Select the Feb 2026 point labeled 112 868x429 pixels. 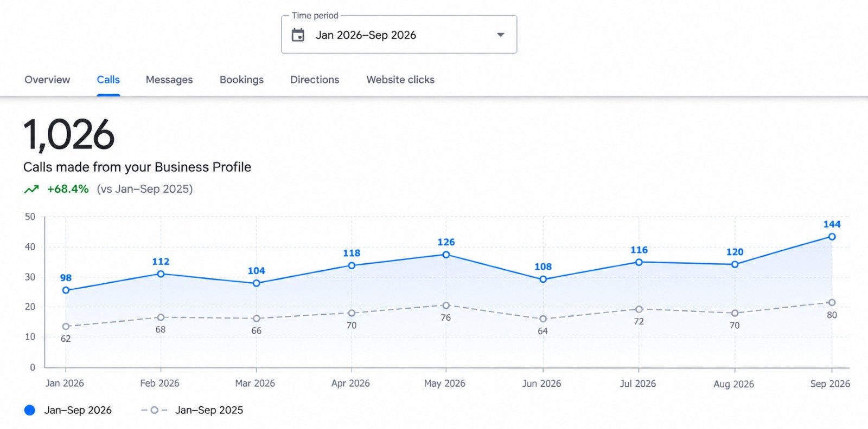pyautogui.click(x=161, y=274)
